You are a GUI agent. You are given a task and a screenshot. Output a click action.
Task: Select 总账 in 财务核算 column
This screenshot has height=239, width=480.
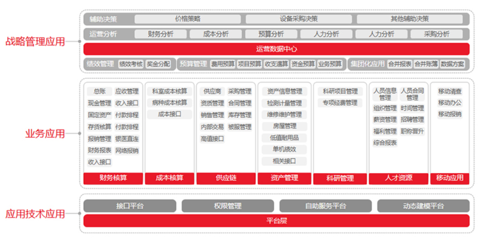tap(100, 91)
